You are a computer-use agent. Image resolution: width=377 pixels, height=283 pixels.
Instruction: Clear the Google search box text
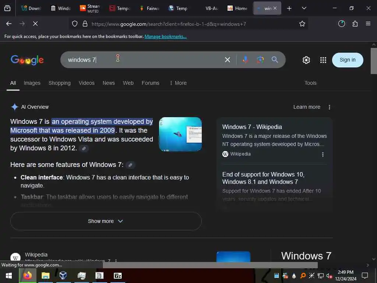(228, 60)
